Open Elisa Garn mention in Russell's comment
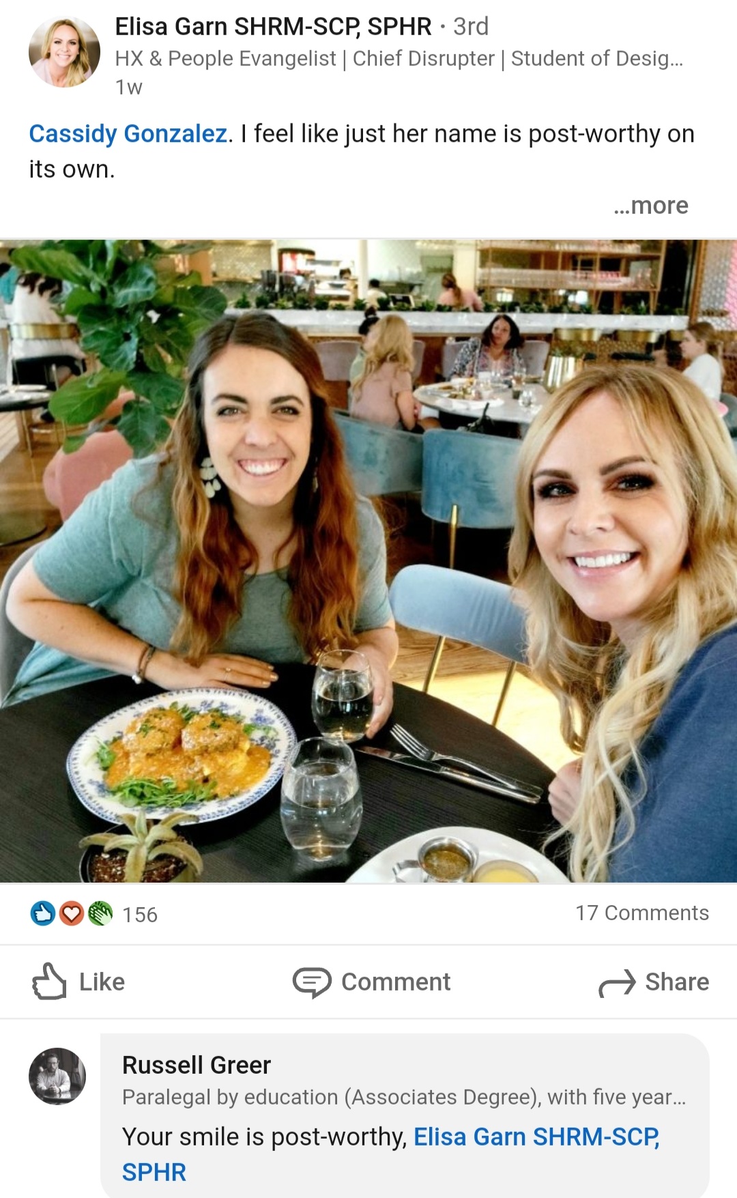Viewport: 737px width, 1198px height. [x=391, y=1154]
